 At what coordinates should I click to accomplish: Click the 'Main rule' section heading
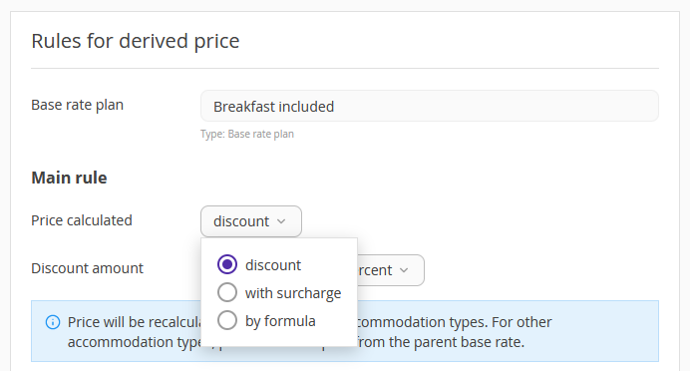pyautogui.click(x=69, y=178)
